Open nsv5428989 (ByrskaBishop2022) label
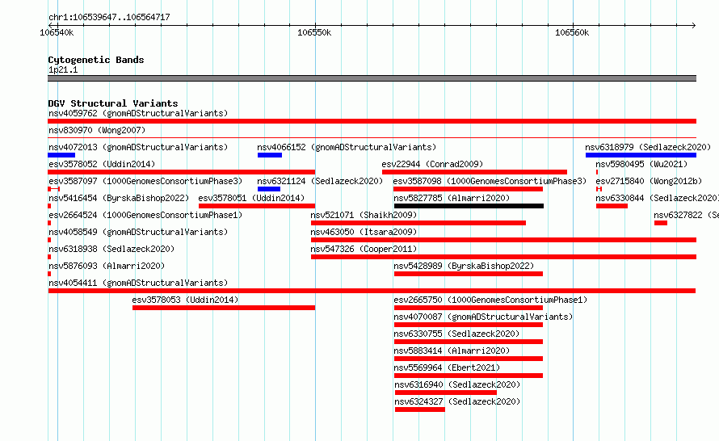Viewport: 719px width, 441px height. click(464, 266)
